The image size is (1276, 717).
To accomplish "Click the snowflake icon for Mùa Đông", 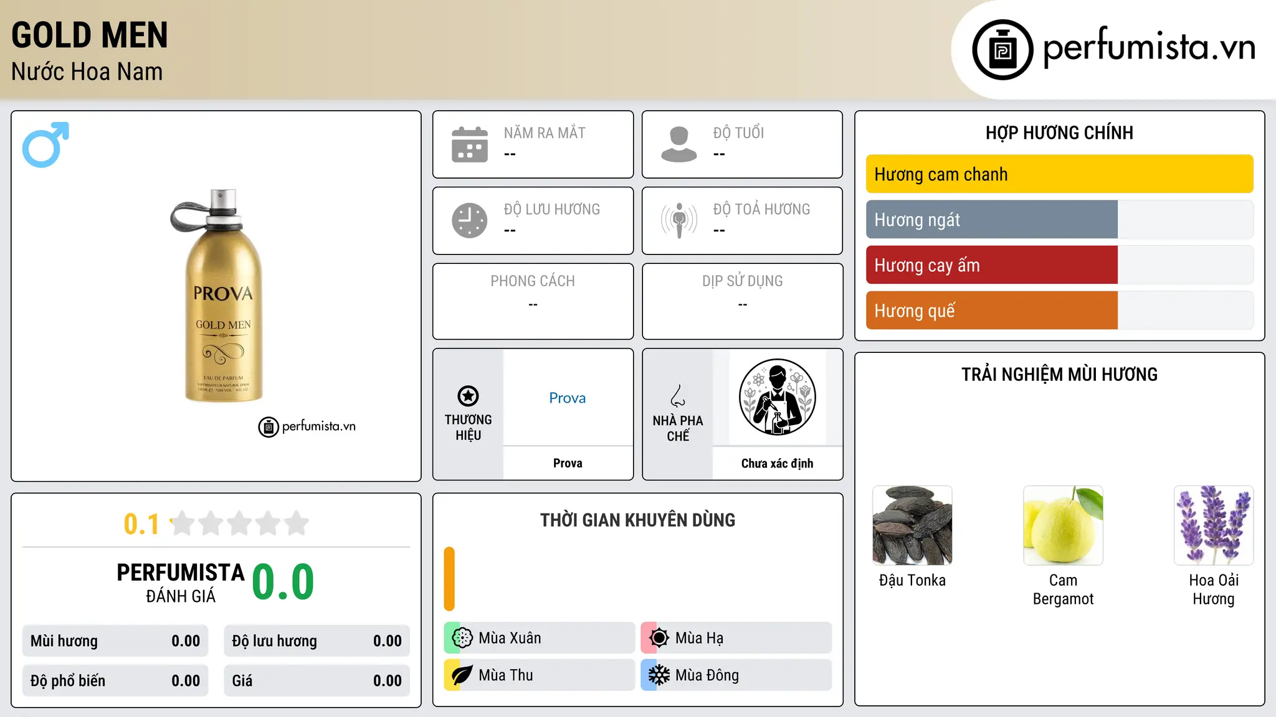I will click(659, 675).
